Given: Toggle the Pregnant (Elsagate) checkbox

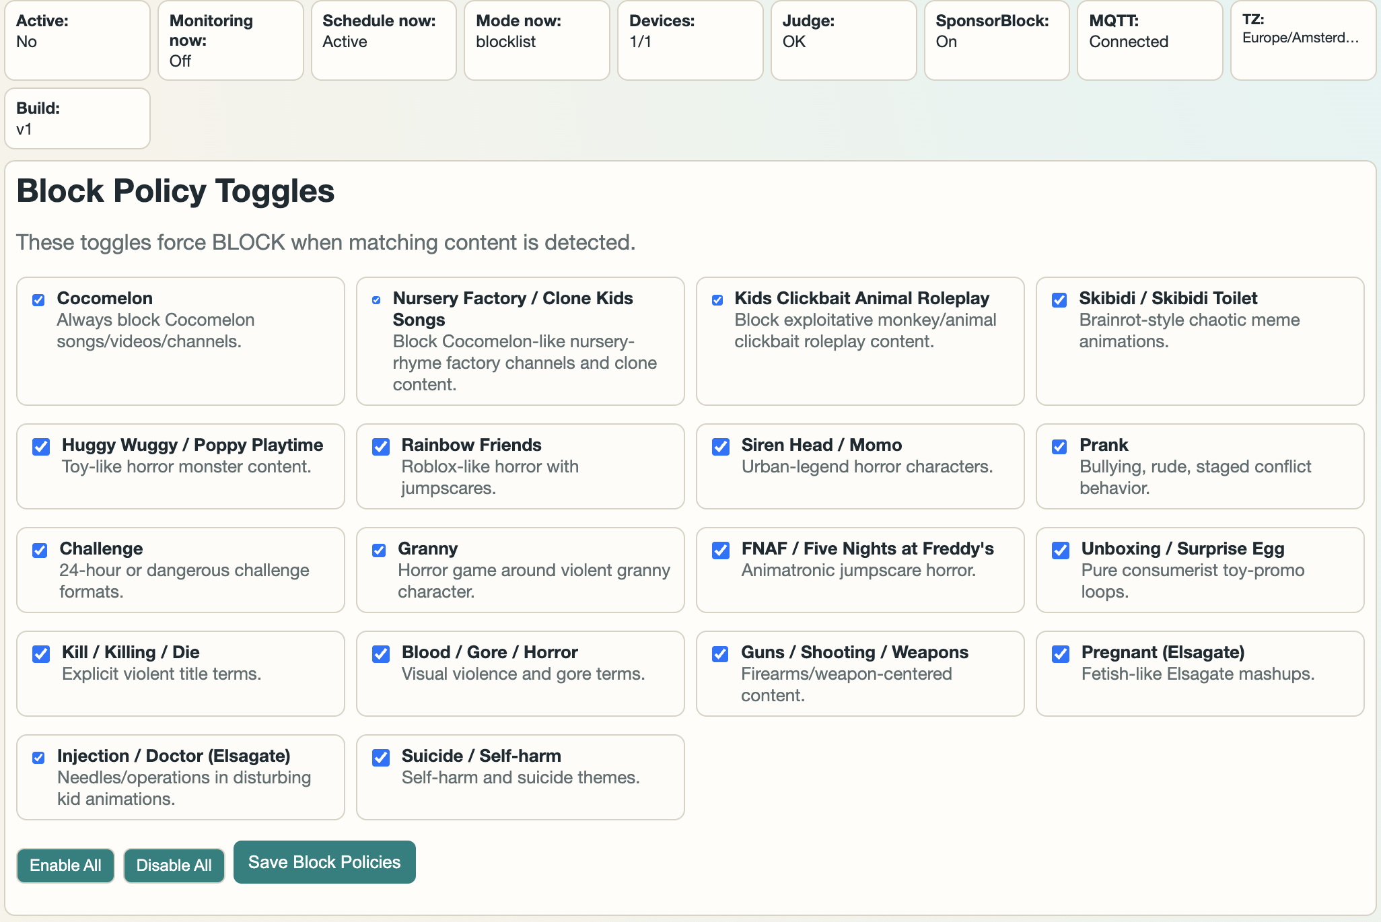Looking at the screenshot, I should 1061,654.
